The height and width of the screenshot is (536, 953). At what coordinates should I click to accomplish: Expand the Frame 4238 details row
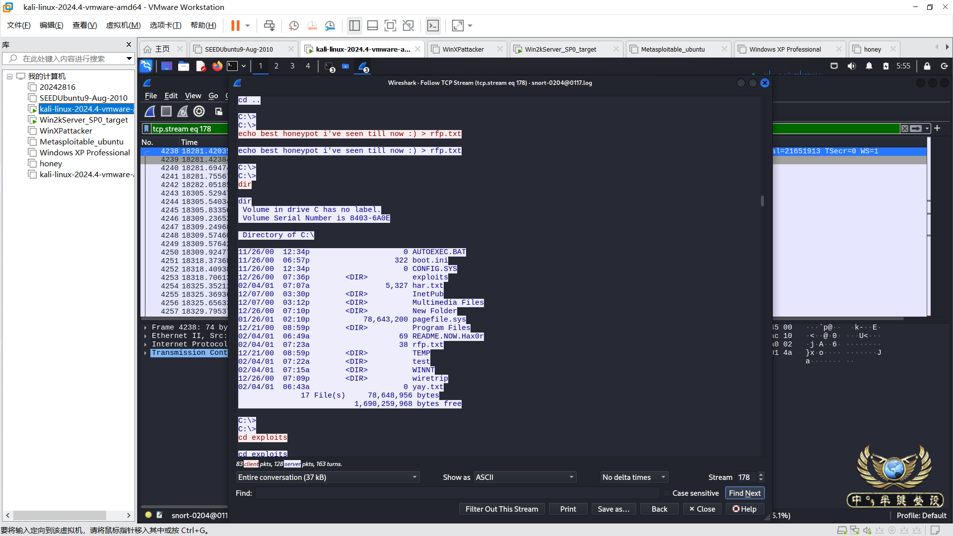click(x=145, y=328)
